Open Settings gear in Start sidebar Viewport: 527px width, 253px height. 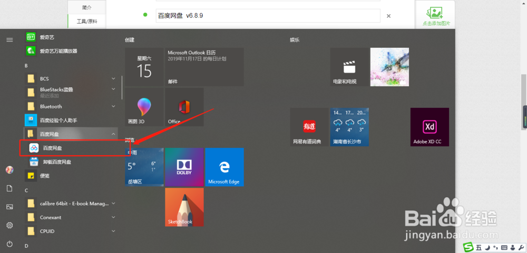click(x=9, y=225)
